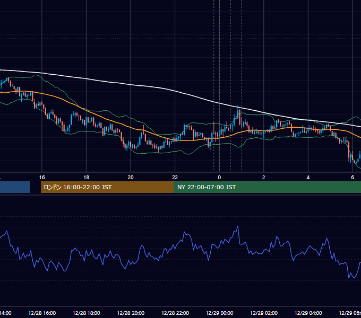Click the 12/29 04:00 time axis label

[308, 313]
